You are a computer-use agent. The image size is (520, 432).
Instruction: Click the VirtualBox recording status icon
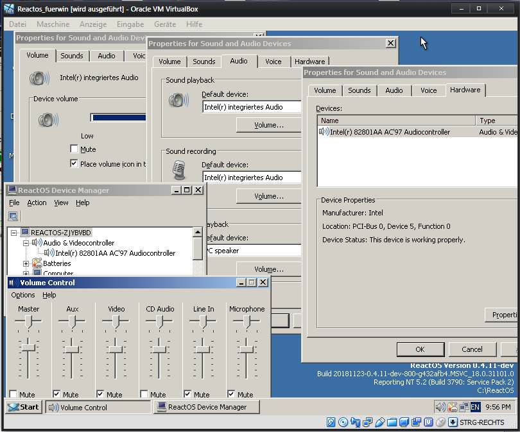[x=416, y=422]
